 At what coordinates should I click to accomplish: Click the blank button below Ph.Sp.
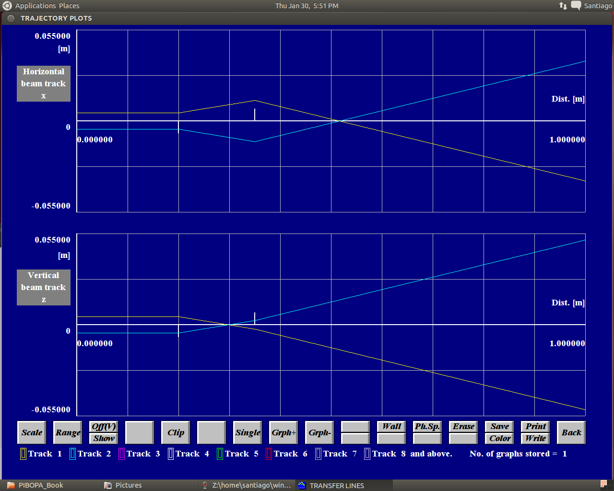[427, 438]
